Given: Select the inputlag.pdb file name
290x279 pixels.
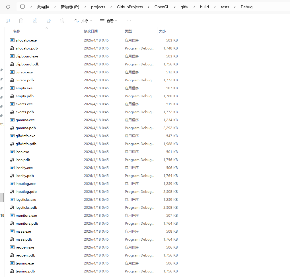Looking at the screenshot, I should tap(26, 192).
